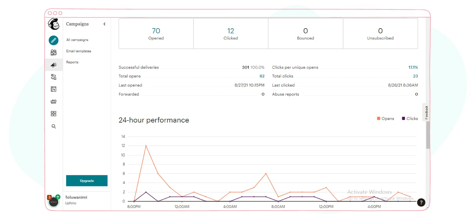Screen dimensions: 475x219
Task: Open the Content Studio icon
Action: [x=53, y=102]
